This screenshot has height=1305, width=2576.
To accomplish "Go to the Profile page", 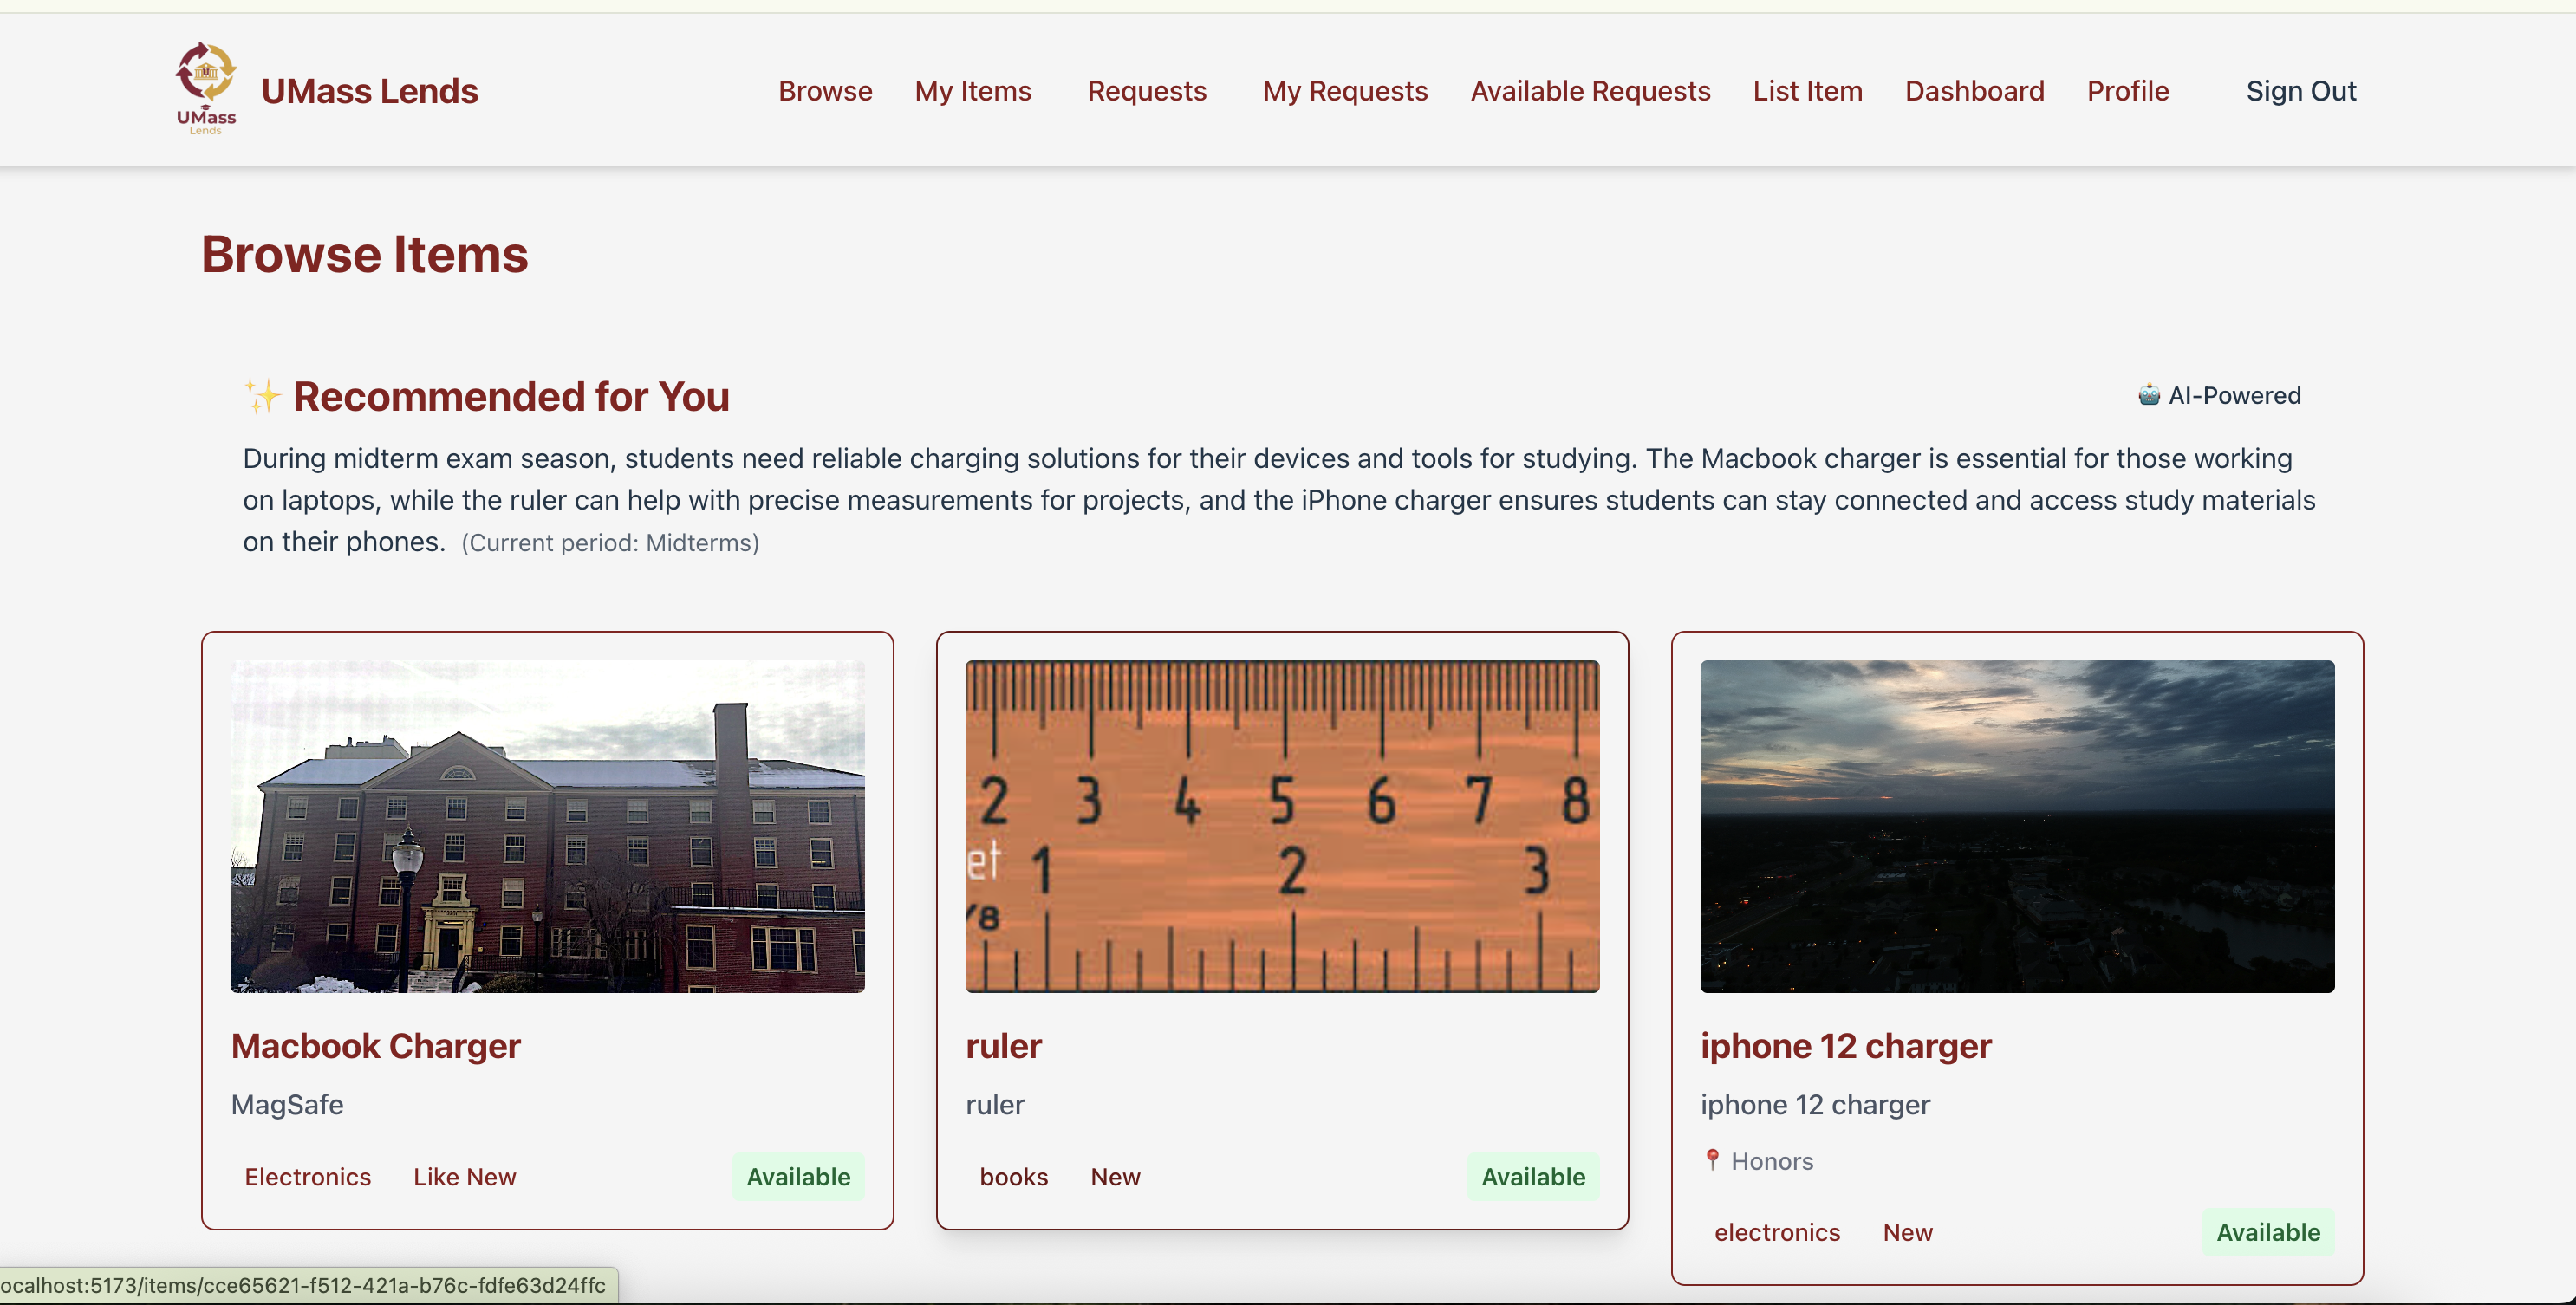I will 2127,91.
